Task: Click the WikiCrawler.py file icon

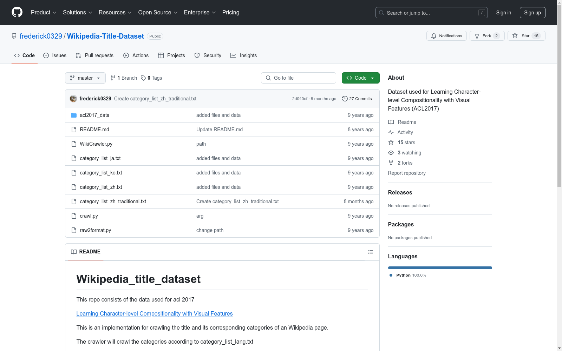Action: pos(74,144)
